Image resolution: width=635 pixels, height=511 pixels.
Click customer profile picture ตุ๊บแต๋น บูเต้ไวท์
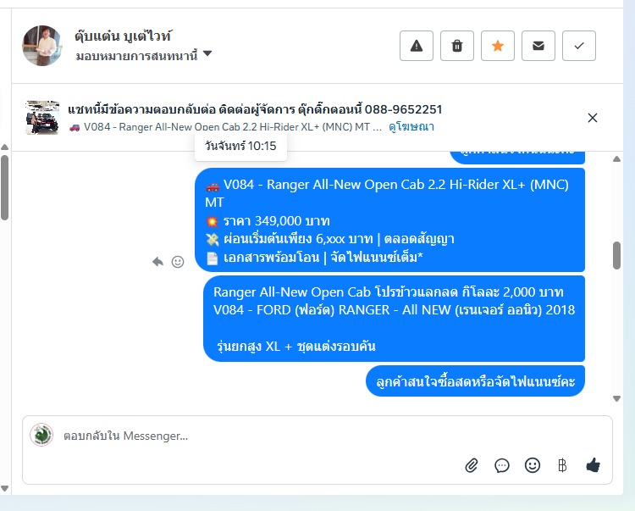(x=42, y=46)
